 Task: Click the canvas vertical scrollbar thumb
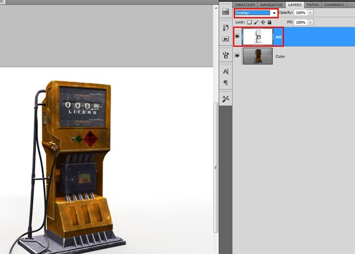[216, 168]
